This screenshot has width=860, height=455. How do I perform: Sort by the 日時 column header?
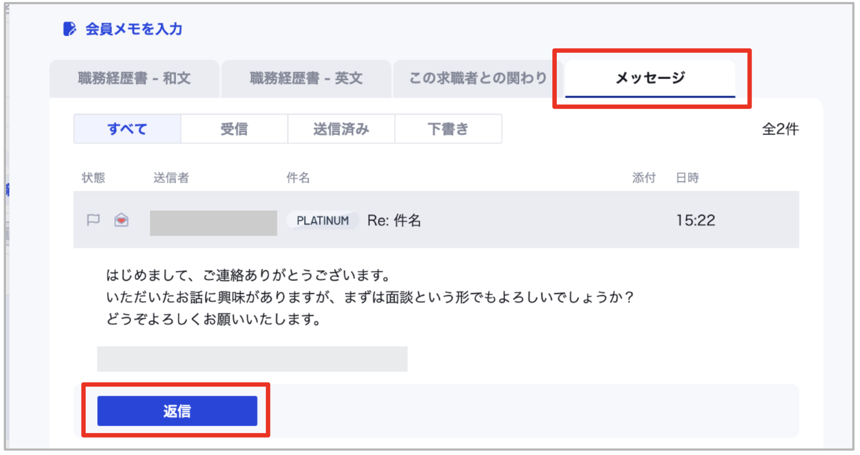coord(687,178)
